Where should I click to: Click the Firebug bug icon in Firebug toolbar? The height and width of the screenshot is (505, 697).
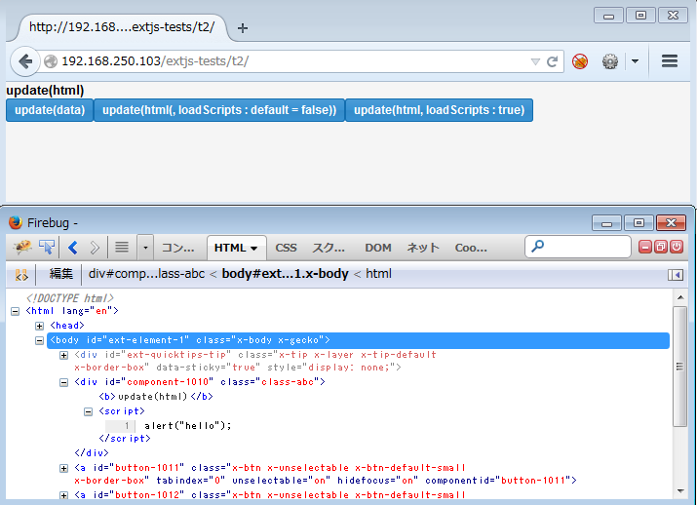[x=22, y=248]
